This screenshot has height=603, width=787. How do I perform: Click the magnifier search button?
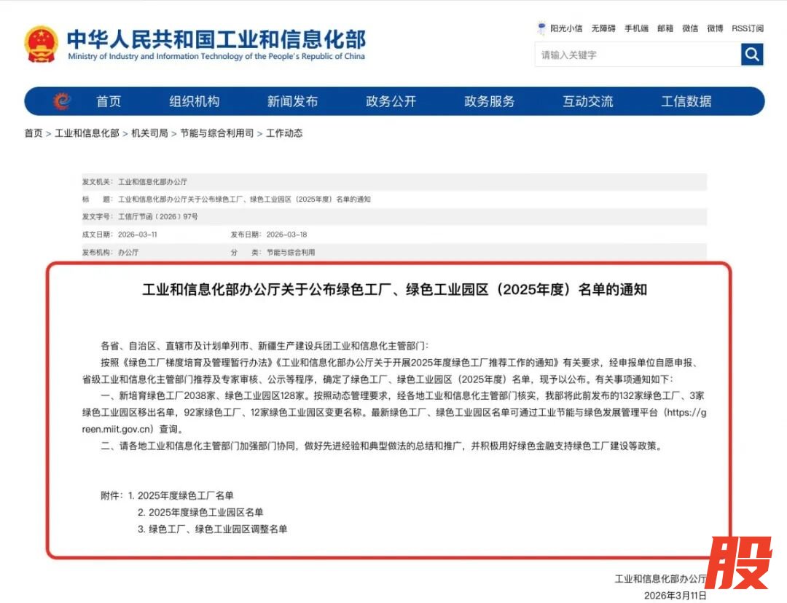[752, 55]
